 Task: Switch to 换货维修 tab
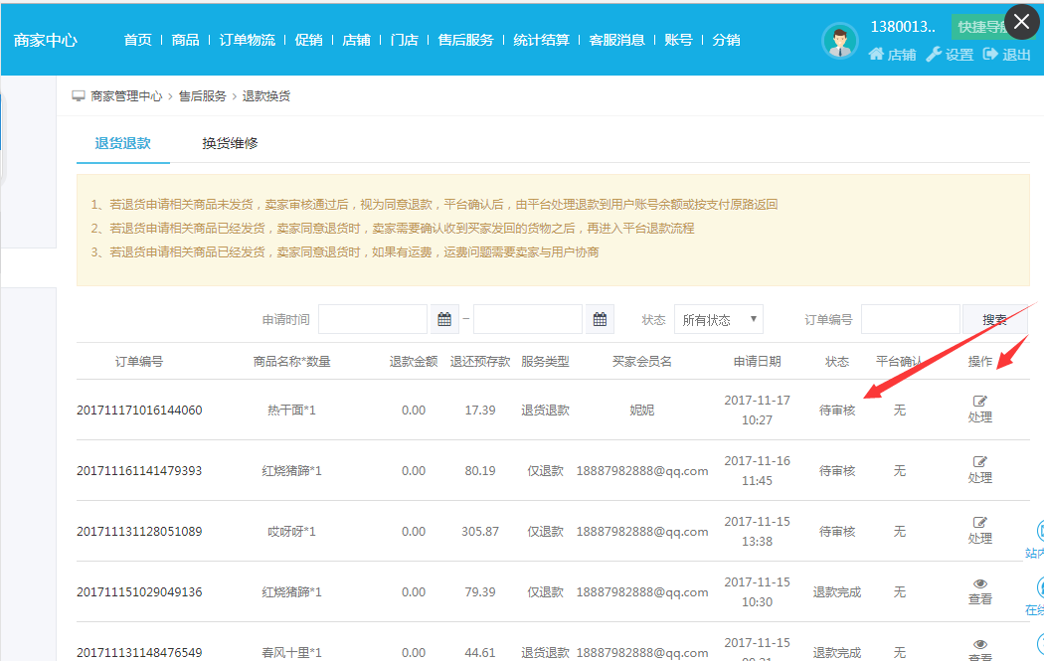pos(230,143)
